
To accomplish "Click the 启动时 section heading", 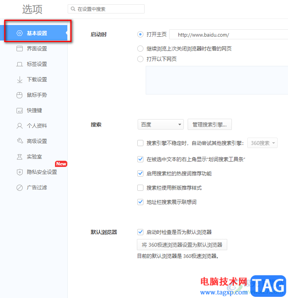I will coord(98,34).
